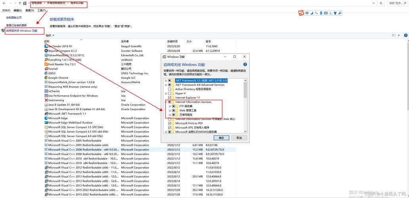
Task: Click the Sogou microphone voice input icon
Action: click(x=321, y=13)
